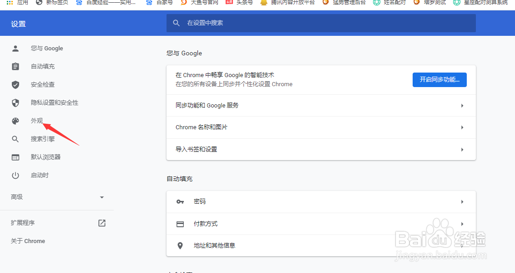Select 您与 Google in the sidebar
This screenshot has width=515, height=273.
pyautogui.click(x=47, y=49)
